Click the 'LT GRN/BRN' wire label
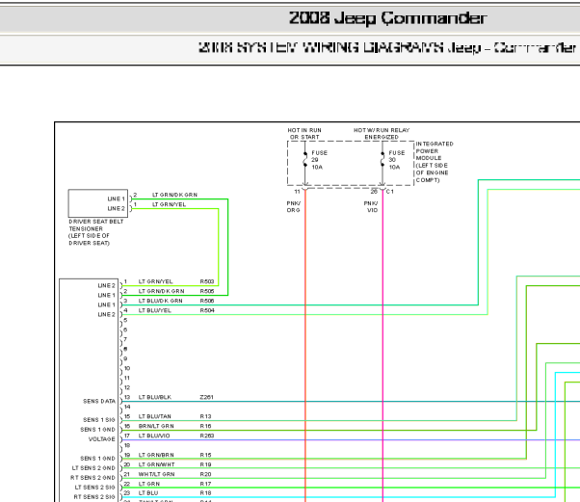 156,455
